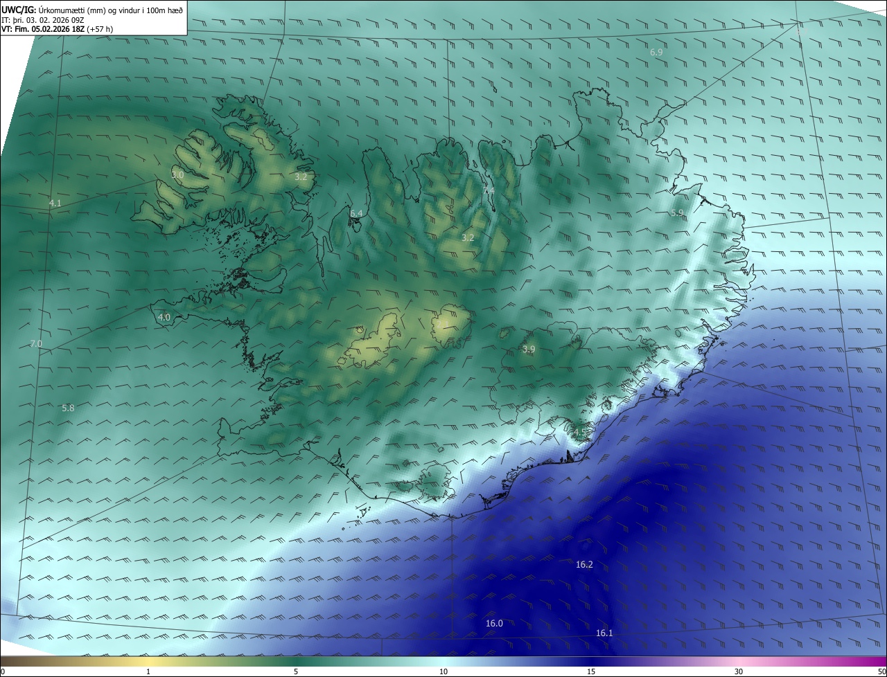887x677 pixels.
Task: Select the VT: Fim. 05.02.2026 18Z line
Action: click(57, 30)
